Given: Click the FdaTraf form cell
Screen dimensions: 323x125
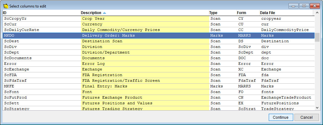Looking at the screenshot, I should click(x=248, y=81).
